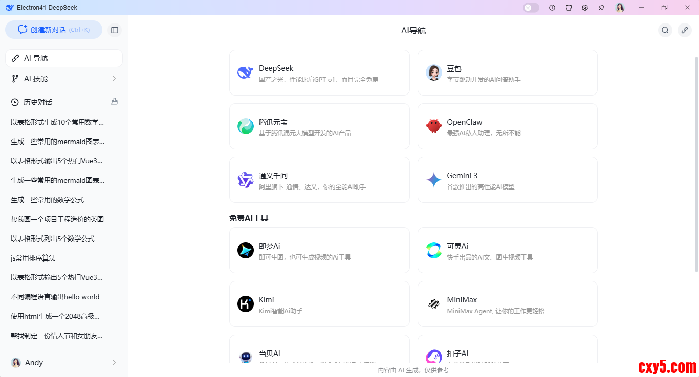Open search with the magnifier icon
This screenshot has height=377, width=699.
point(665,30)
